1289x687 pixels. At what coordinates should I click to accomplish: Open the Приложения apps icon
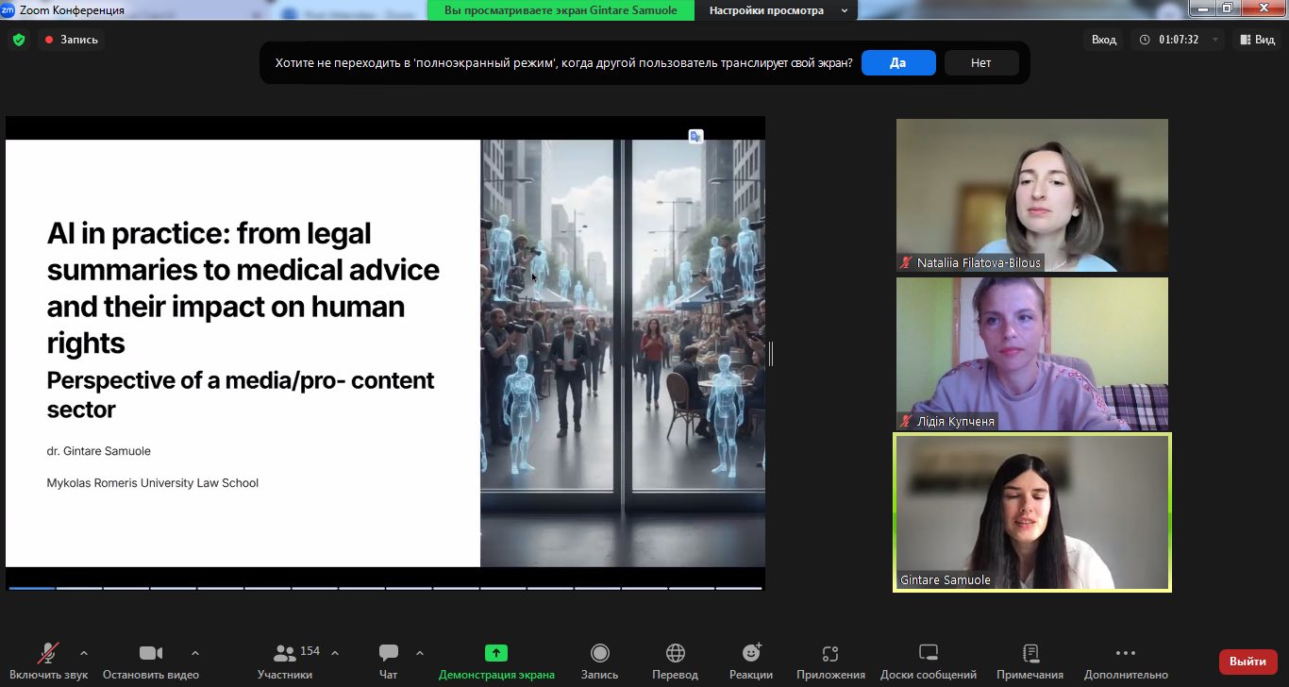830,653
